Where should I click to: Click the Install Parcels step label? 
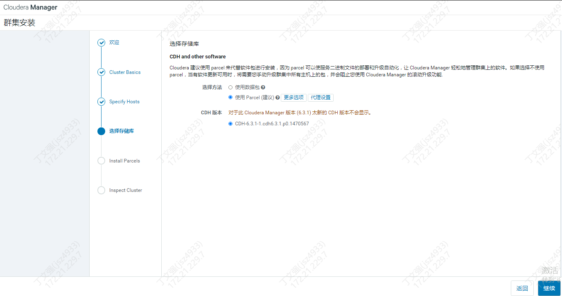tap(124, 161)
